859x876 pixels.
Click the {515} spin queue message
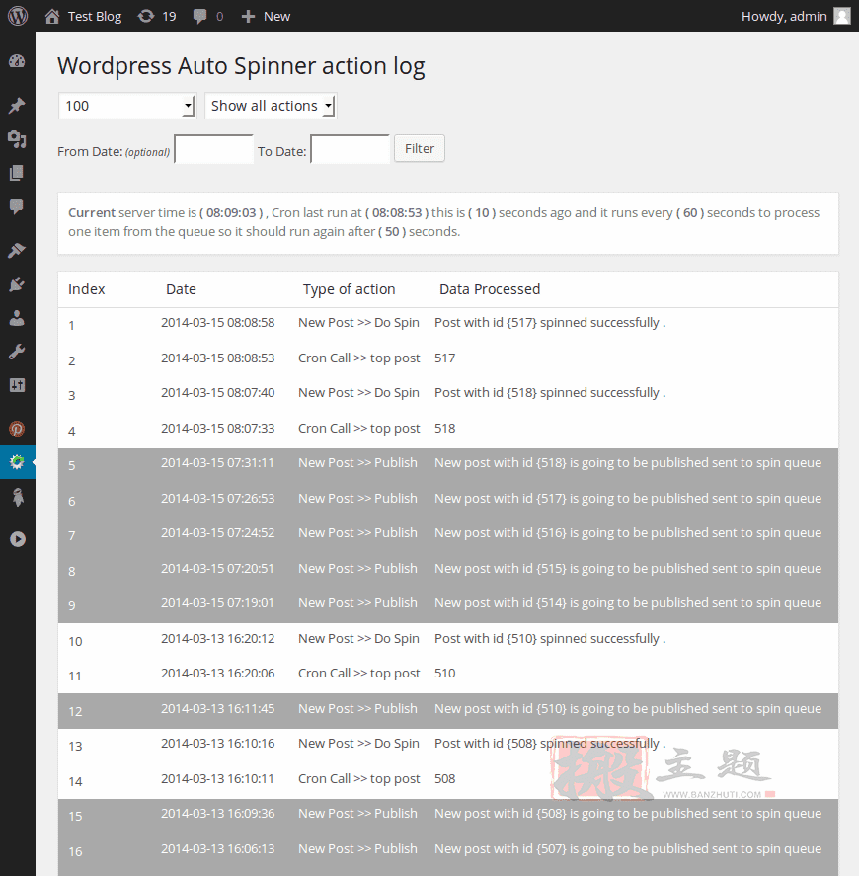tap(628, 568)
